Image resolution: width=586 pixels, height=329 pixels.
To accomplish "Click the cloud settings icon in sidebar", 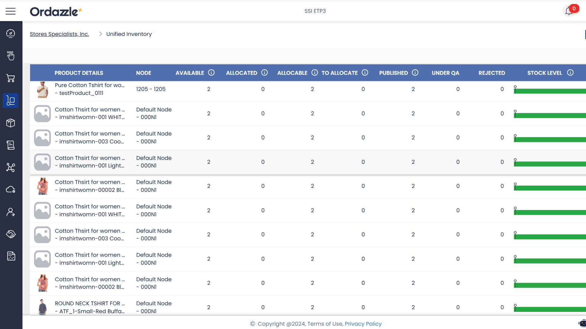I will point(11,189).
